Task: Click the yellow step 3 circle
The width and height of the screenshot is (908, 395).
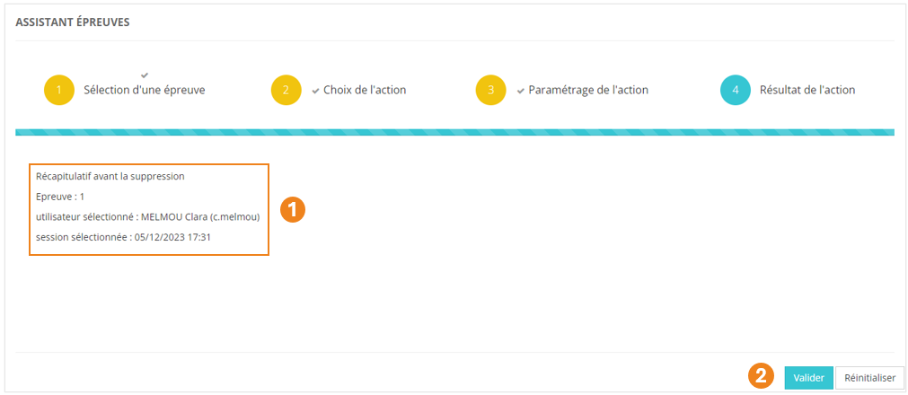Action: pos(491,91)
